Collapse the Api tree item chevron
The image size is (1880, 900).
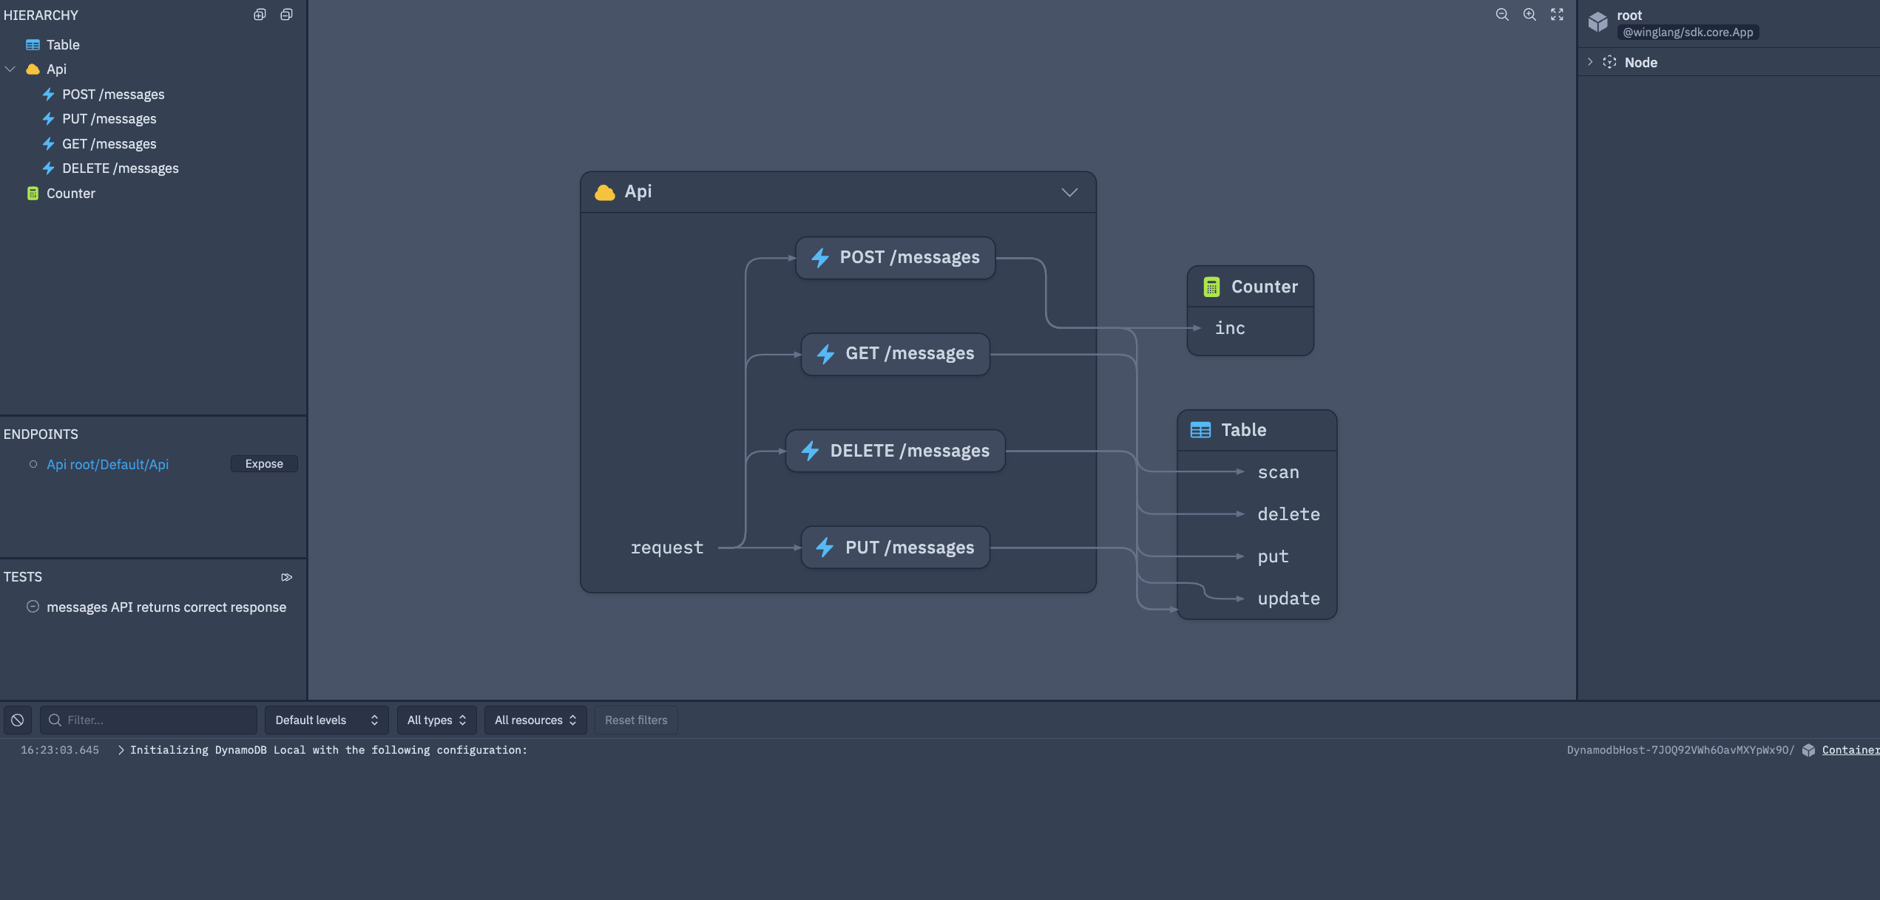[10, 69]
